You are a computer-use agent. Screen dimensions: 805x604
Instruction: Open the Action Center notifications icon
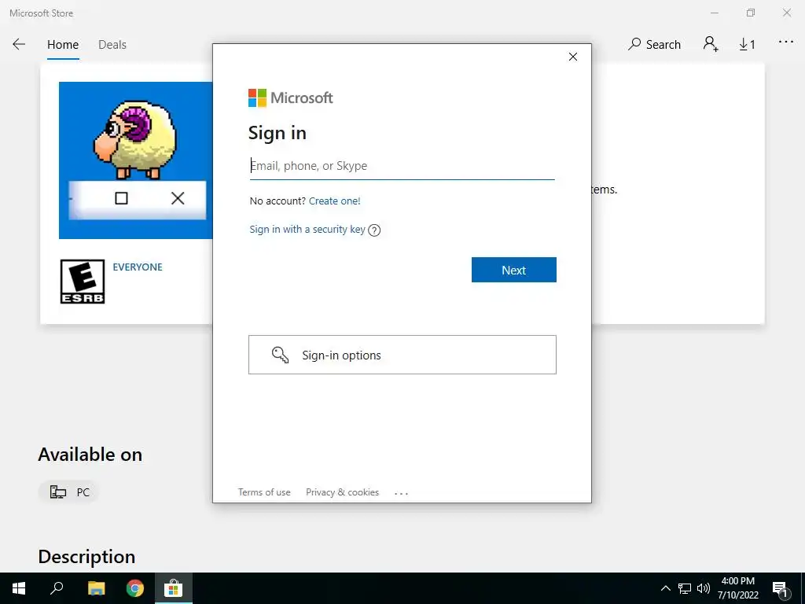(781, 588)
